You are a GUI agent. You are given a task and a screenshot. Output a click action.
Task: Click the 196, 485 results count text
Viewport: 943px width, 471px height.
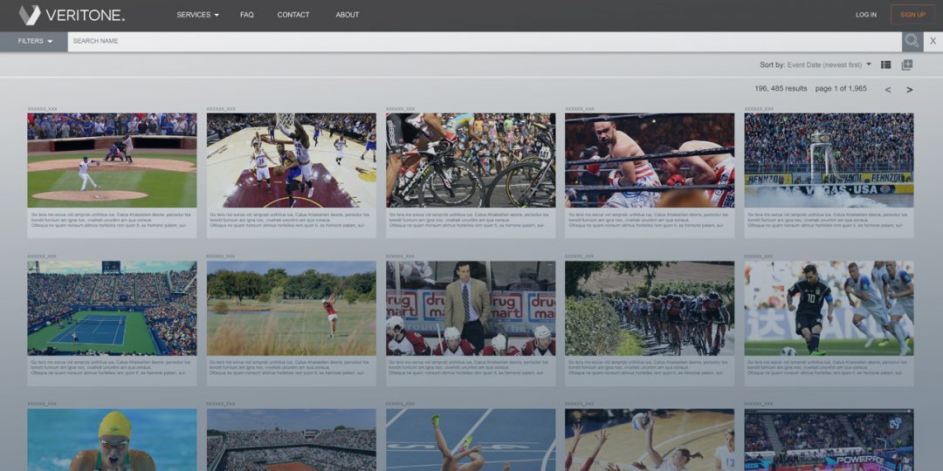coord(781,88)
